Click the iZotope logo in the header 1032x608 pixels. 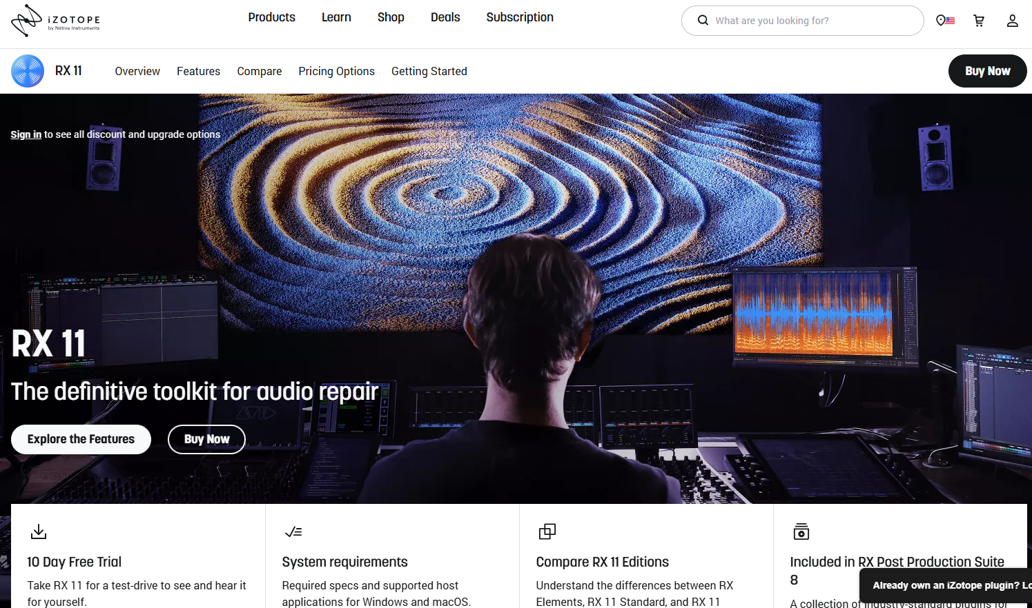click(x=55, y=21)
